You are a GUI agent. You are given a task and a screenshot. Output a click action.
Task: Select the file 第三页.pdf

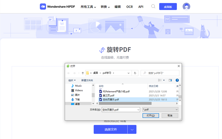pyautogui.click(x=109, y=95)
